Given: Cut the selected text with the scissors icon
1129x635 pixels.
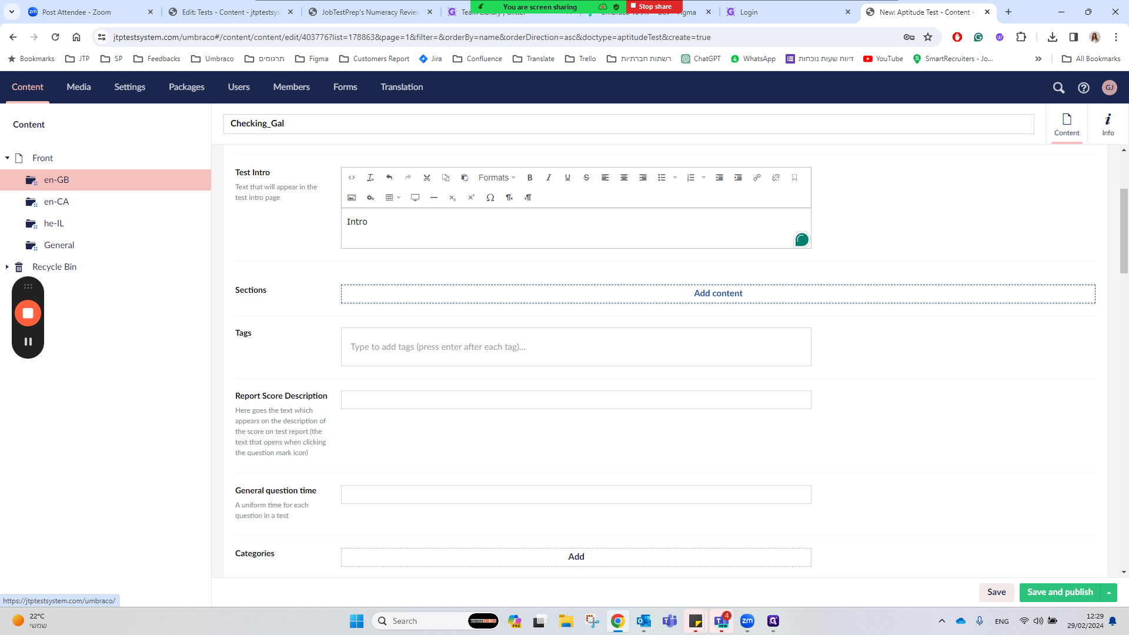Looking at the screenshot, I should click(x=427, y=178).
